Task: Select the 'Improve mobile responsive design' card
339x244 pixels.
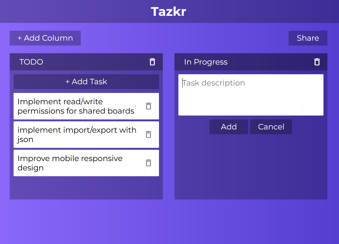Action: (78, 163)
